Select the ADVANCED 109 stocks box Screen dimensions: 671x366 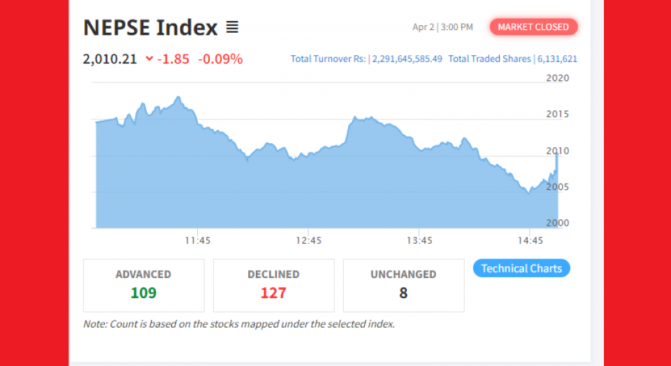pos(144,286)
